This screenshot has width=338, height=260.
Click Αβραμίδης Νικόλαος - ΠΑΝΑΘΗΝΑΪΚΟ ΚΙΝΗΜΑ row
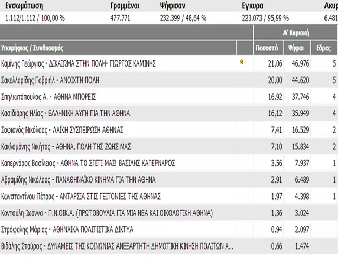[169, 179]
